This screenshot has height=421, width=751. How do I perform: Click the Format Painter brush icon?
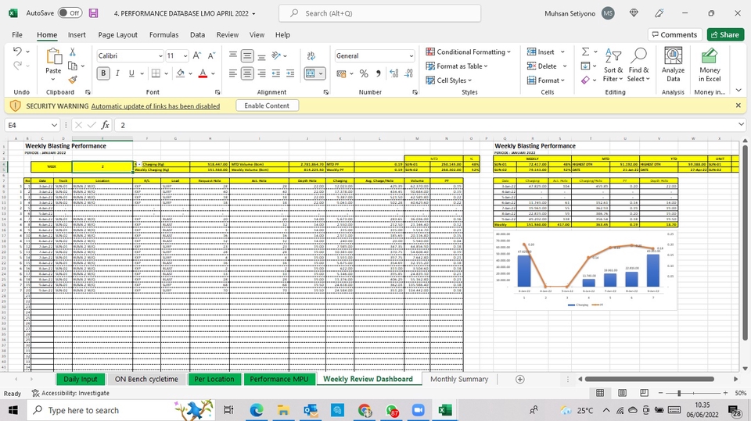73,80
